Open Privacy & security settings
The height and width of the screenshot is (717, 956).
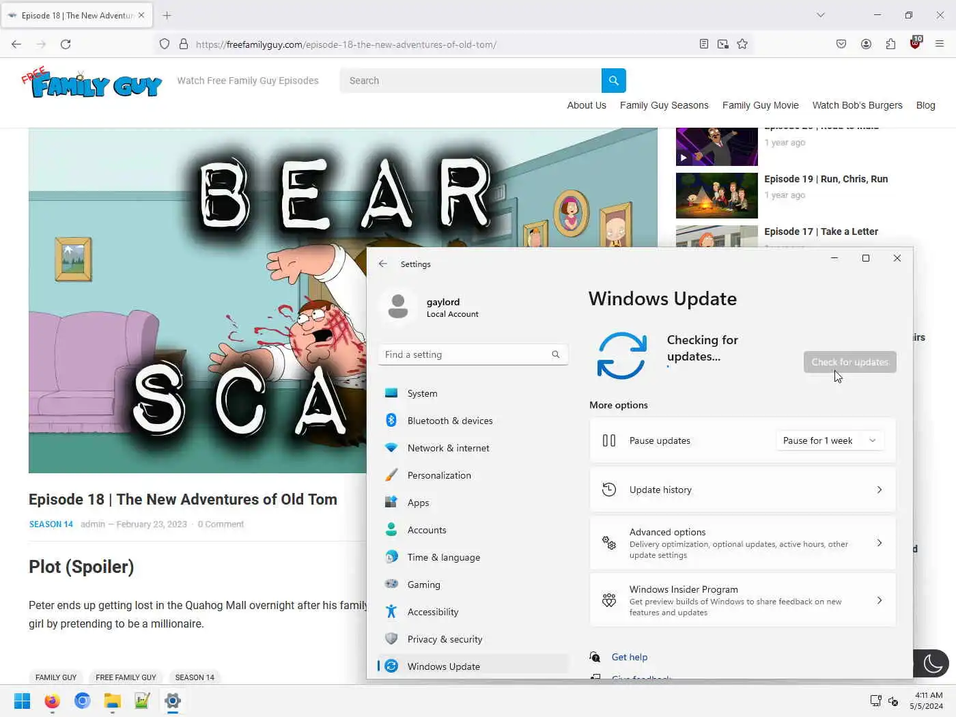(473, 639)
